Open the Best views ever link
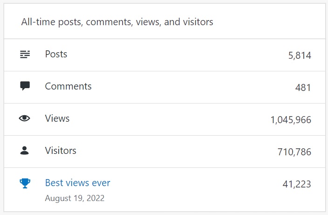The width and height of the screenshot is (328, 215). pyautogui.click(x=77, y=183)
